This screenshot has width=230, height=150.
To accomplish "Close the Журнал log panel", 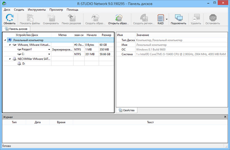I will [225, 117].
